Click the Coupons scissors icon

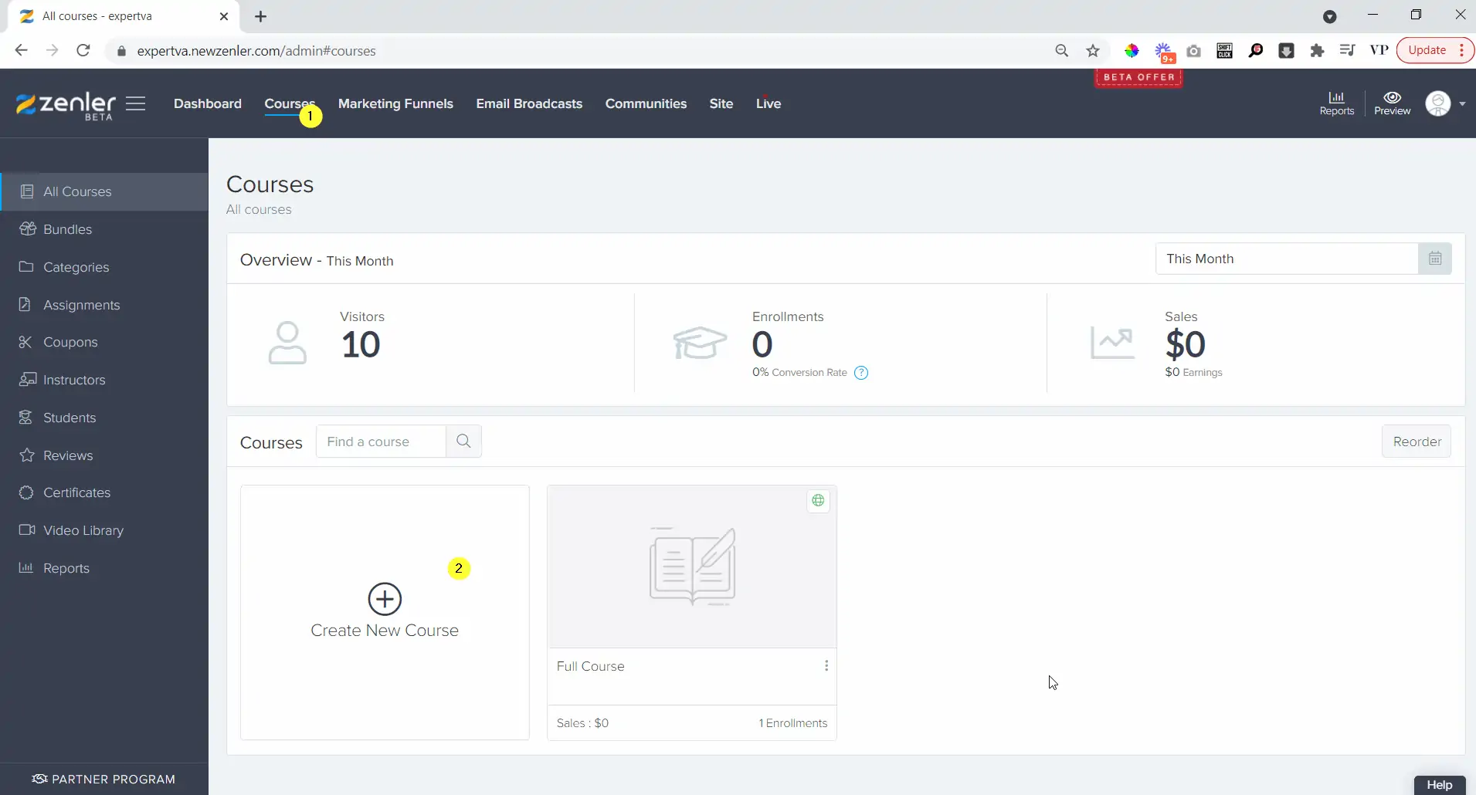click(25, 342)
